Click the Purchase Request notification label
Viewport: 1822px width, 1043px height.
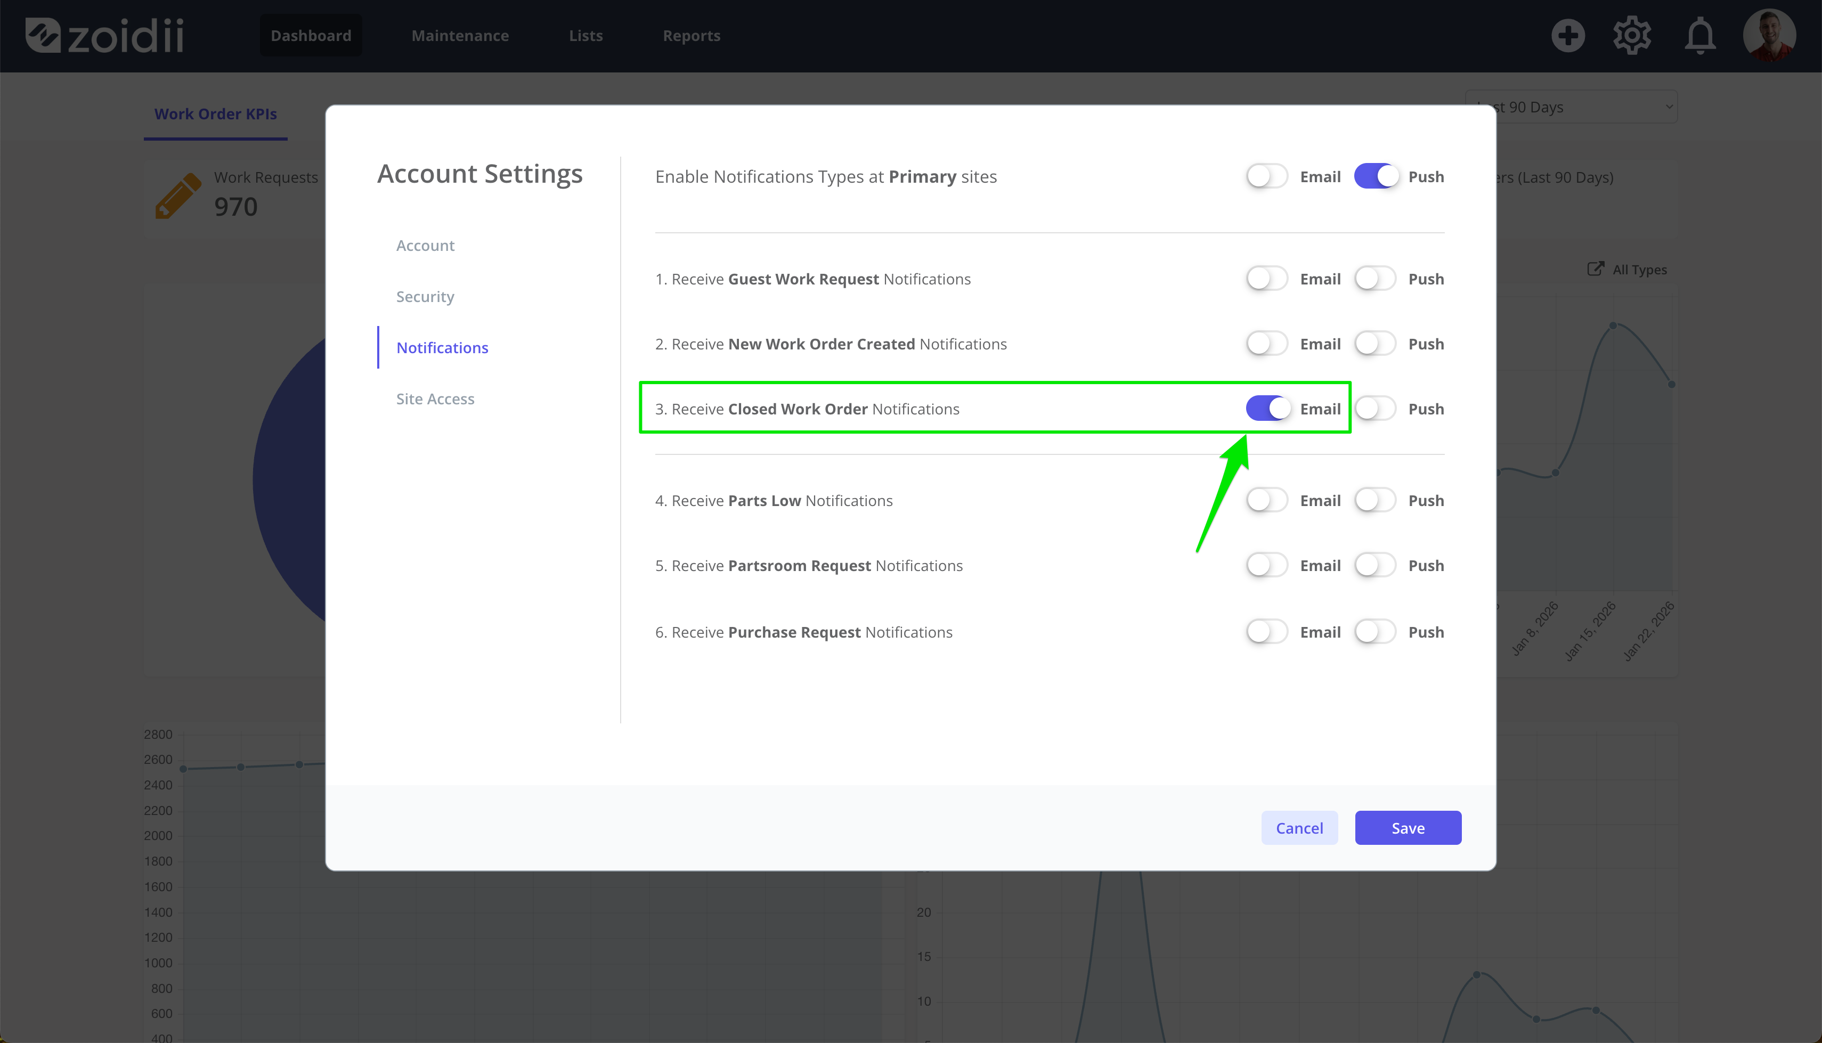click(803, 632)
